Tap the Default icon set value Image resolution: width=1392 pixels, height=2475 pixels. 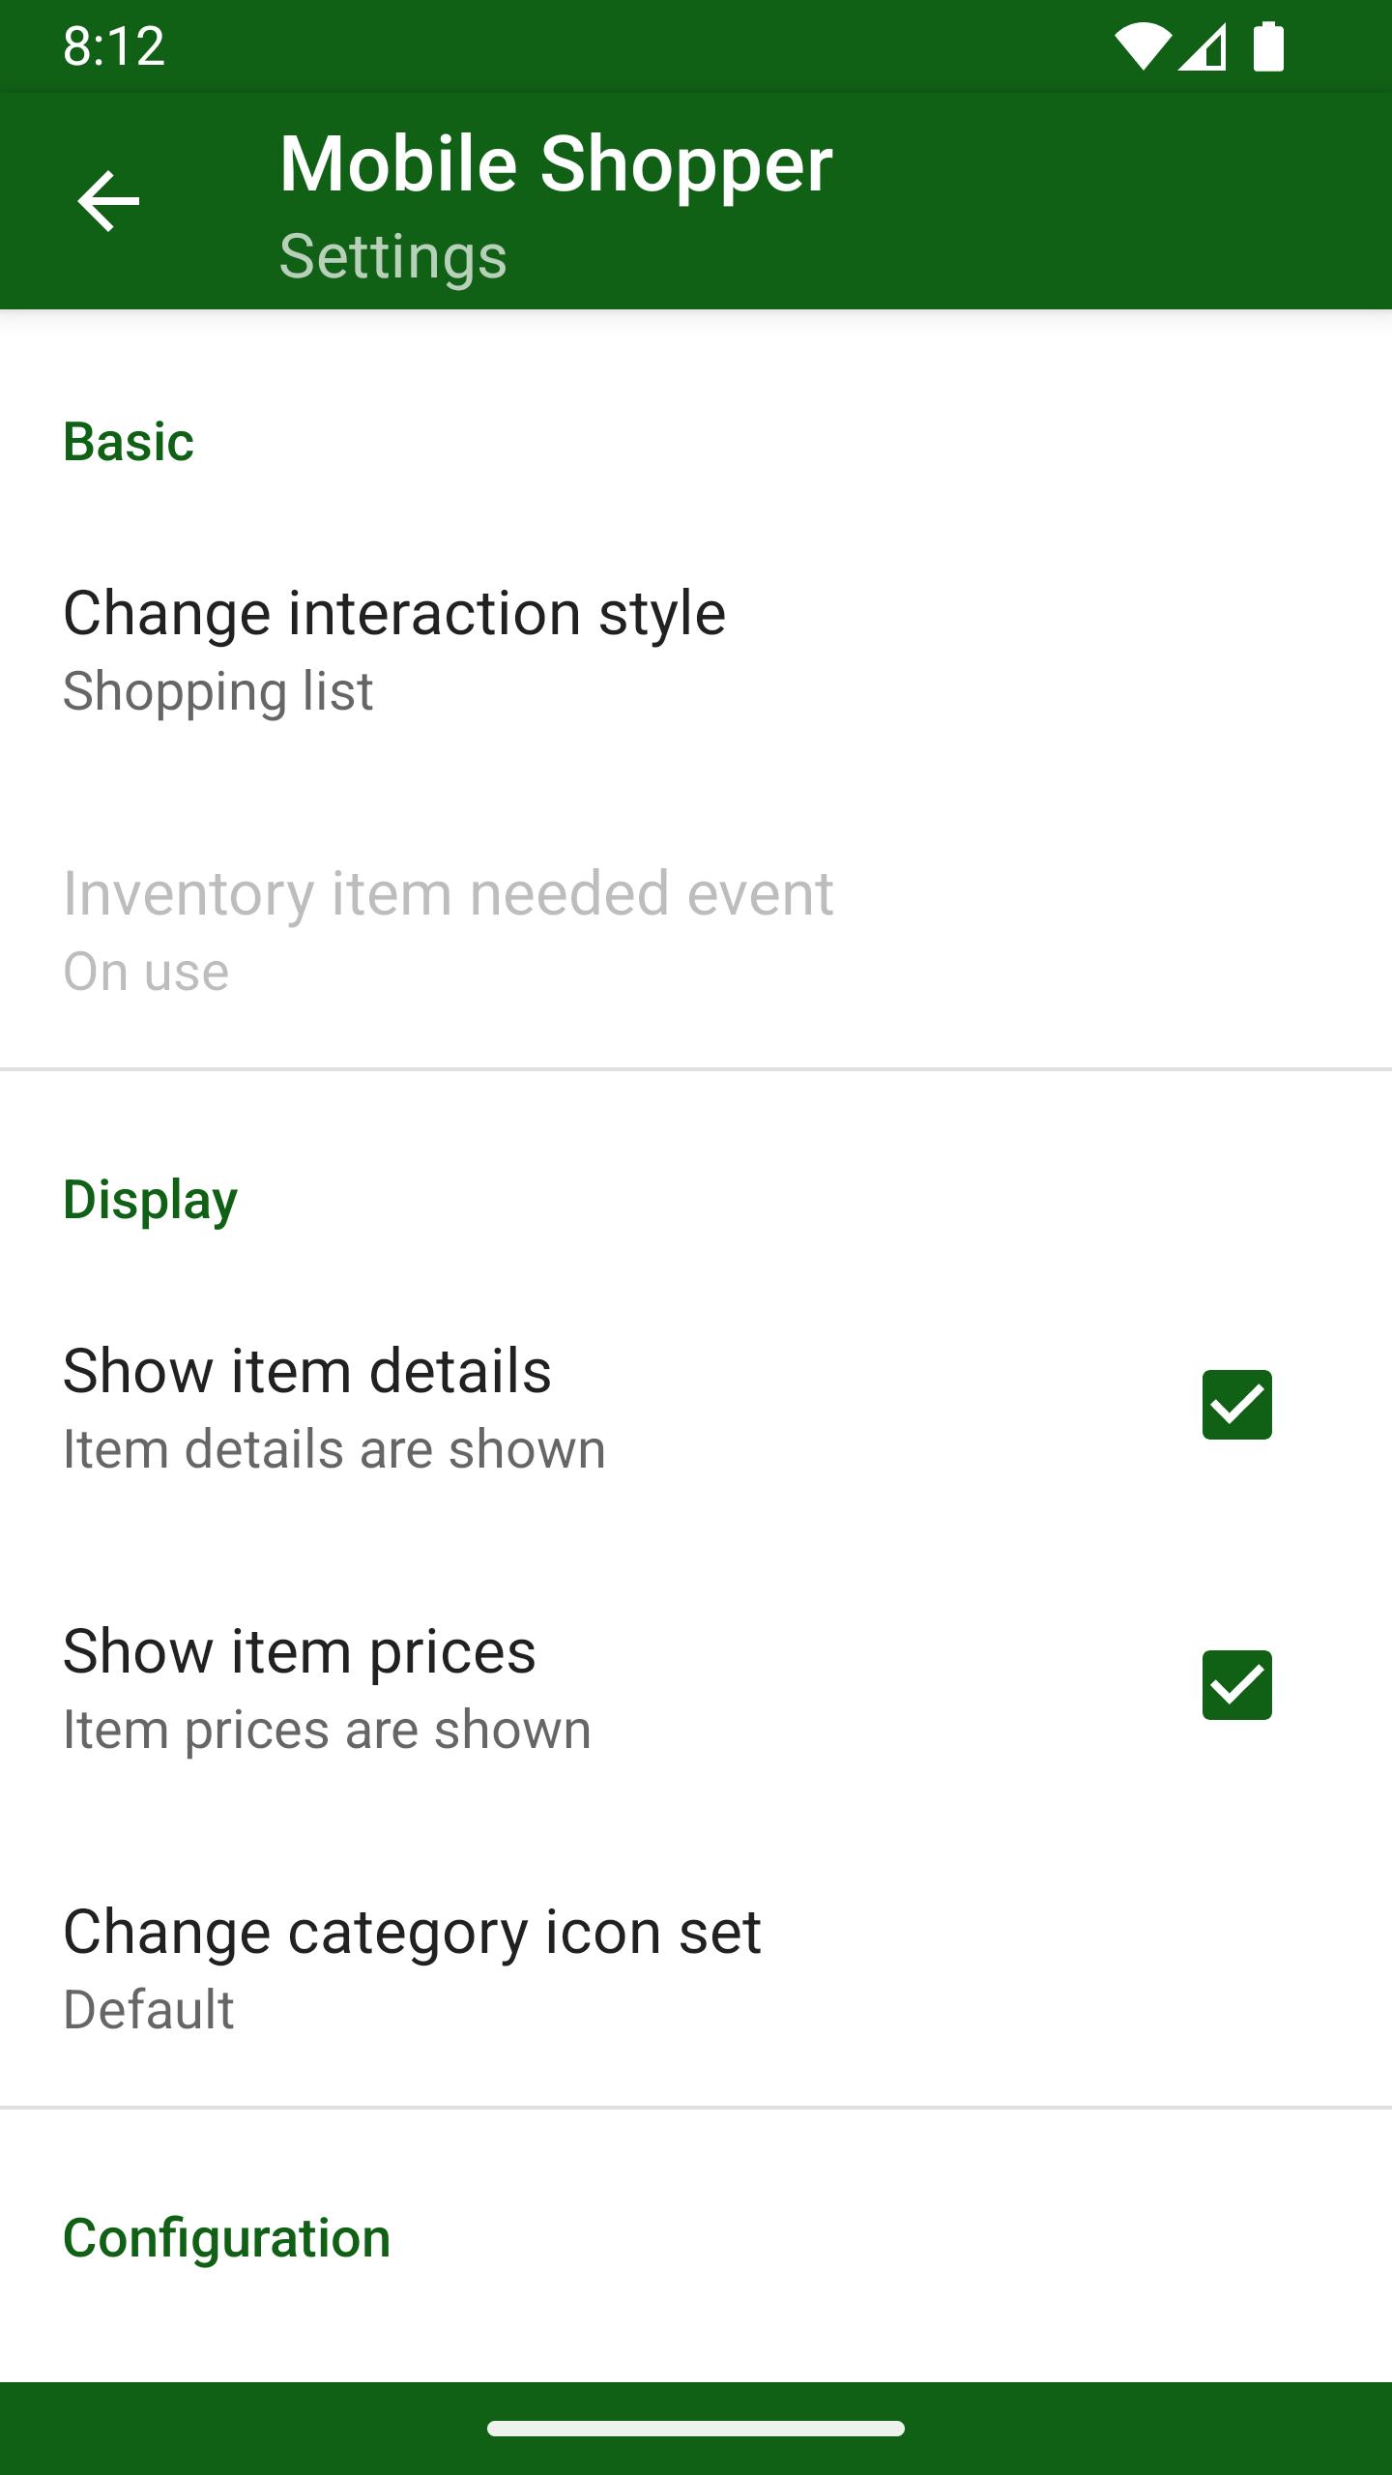149,2010
